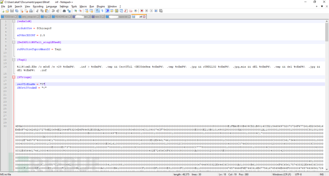Click UTF-8 encoding in status bar
Viewport: 329px width, 176px height.
298,174
